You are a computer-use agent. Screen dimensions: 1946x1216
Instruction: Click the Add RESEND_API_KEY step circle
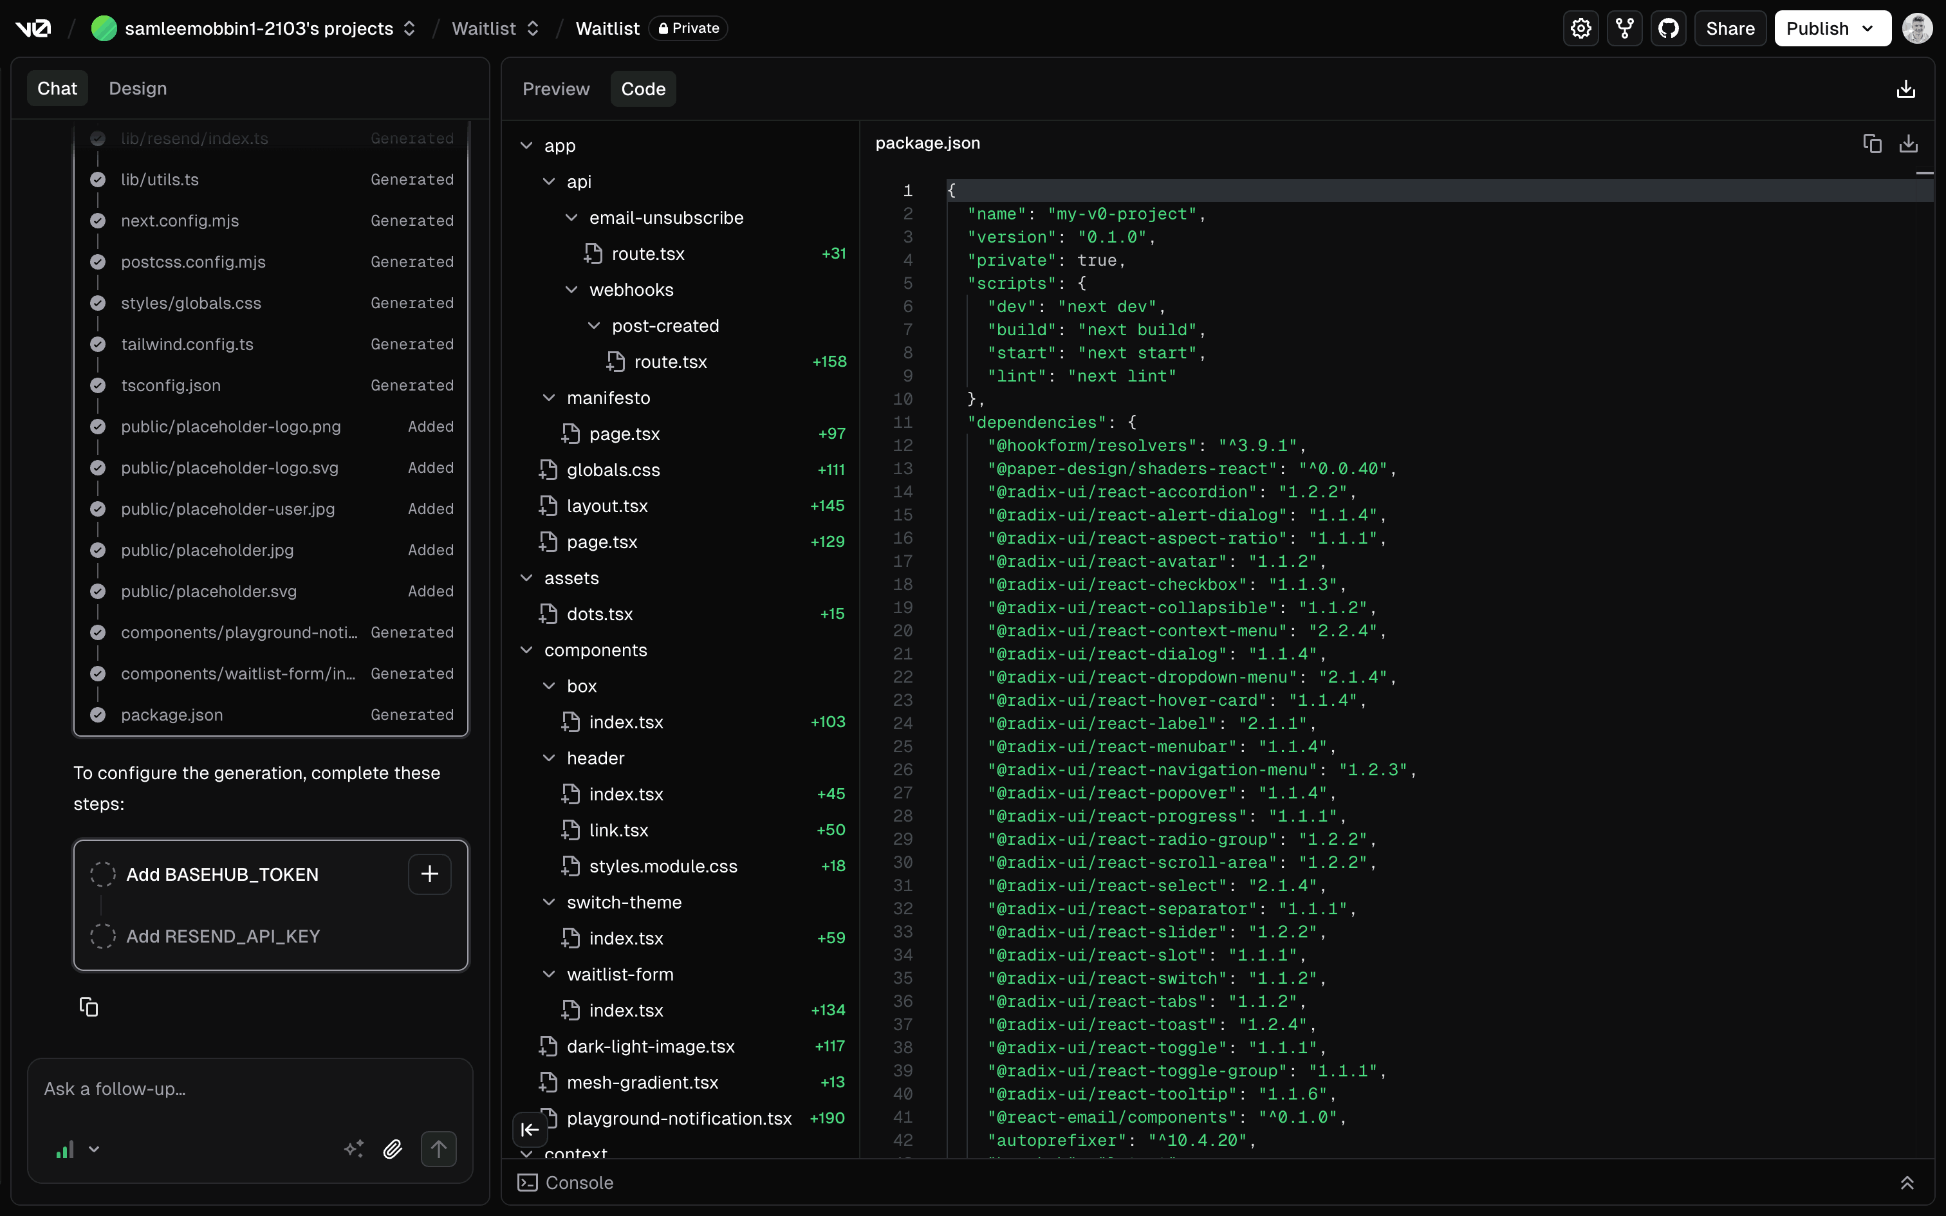click(103, 936)
